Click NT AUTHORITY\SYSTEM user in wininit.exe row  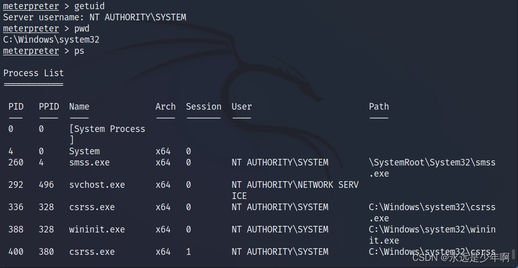coord(280,229)
